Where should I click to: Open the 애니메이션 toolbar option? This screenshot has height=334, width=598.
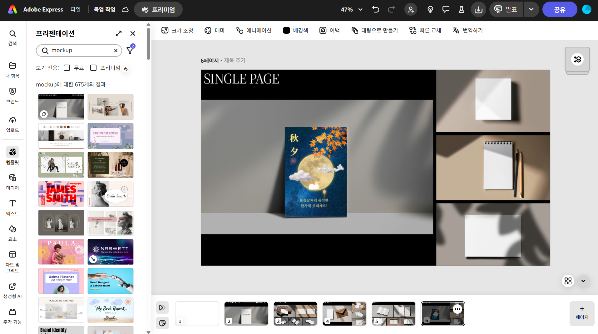point(254,30)
